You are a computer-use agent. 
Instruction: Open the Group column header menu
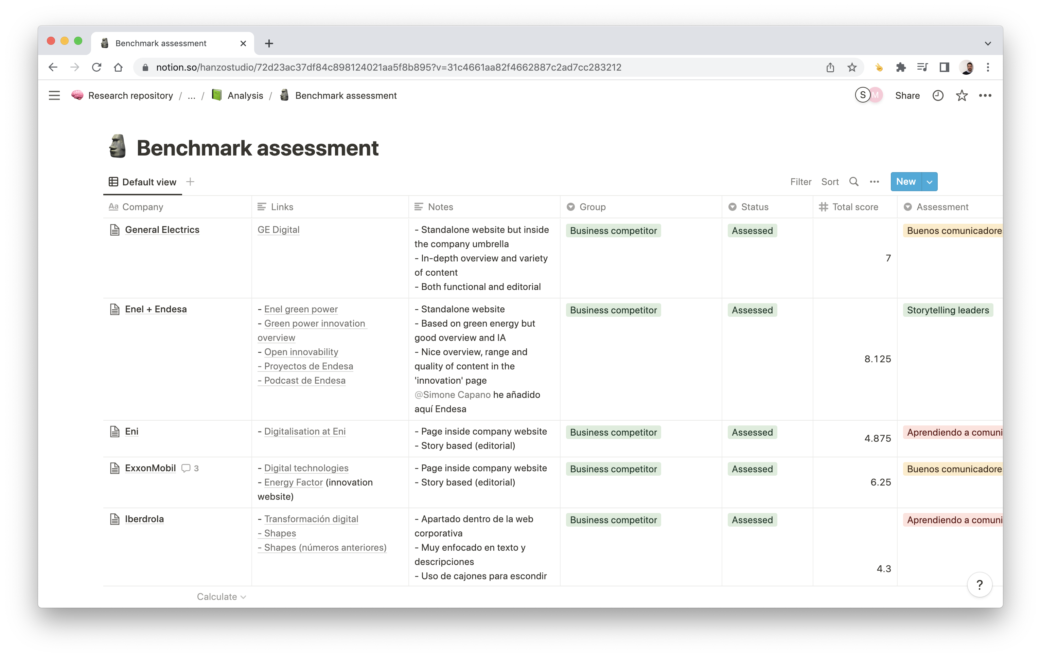(641, 207)
